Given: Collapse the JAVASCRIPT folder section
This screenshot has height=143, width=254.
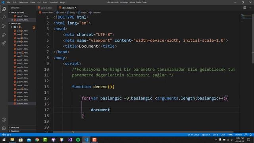Looking at the screenshot, I should pos(22,23).
